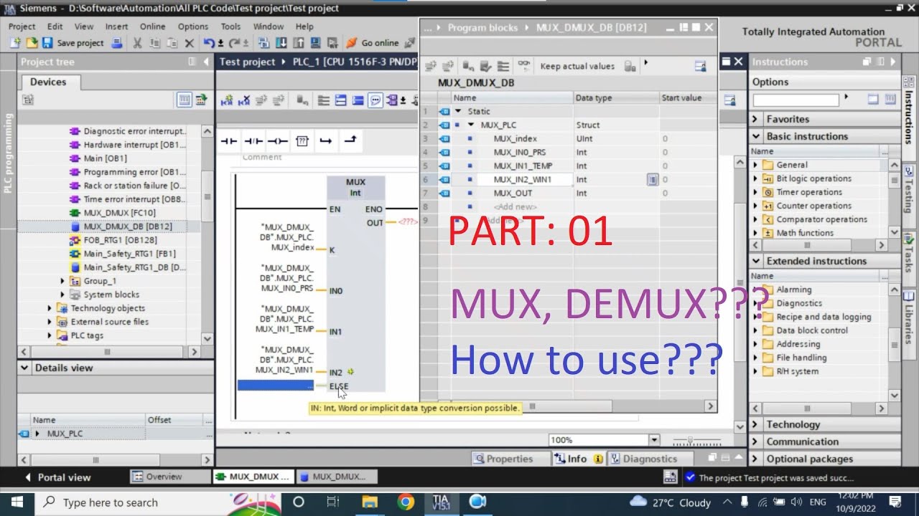Screen dimensions: 919x516
Task: Click the Instructions search input field
Action: click(796, 100)
